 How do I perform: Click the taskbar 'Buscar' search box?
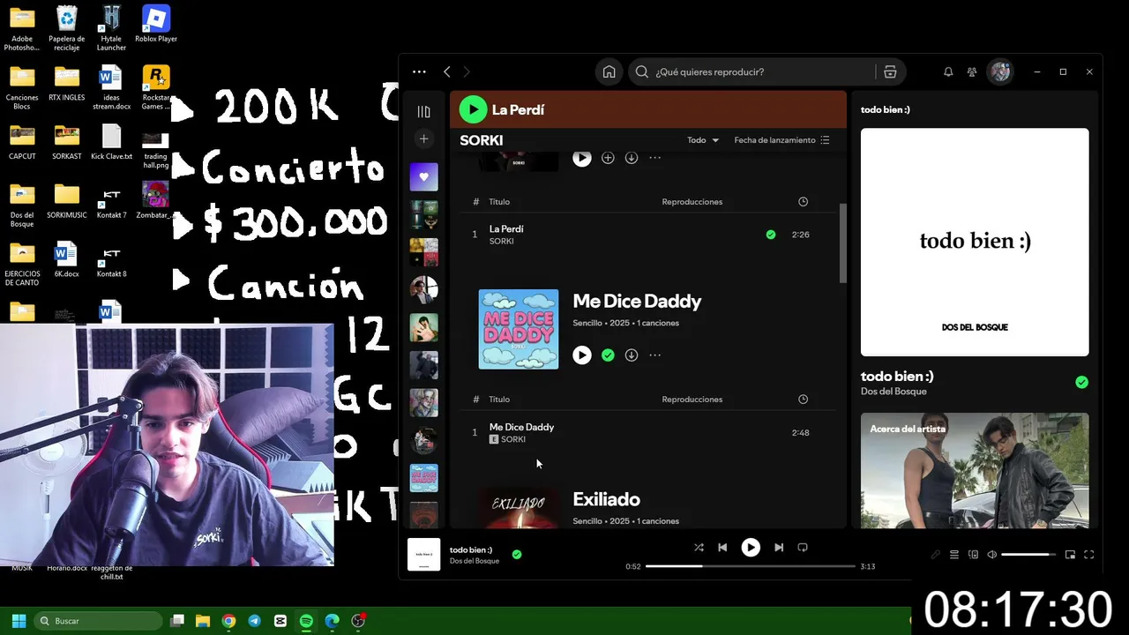tap(99, 621)
